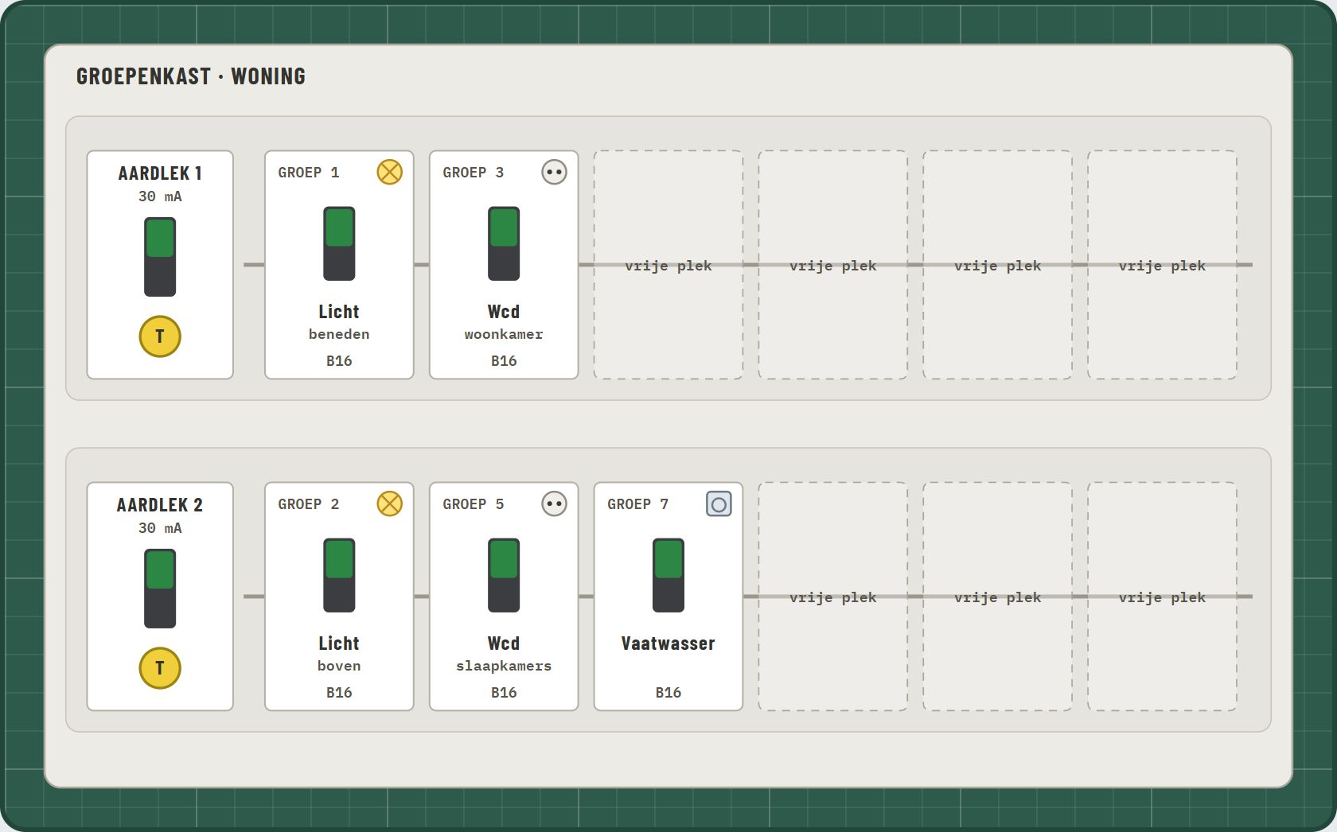Select the vrije plek slot beside Vaatwasser
This screenshot has width=1337, height=832.
click(833, 597)
